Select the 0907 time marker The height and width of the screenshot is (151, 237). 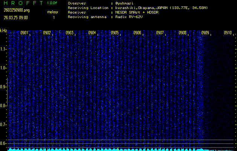[x=160, y=33]
